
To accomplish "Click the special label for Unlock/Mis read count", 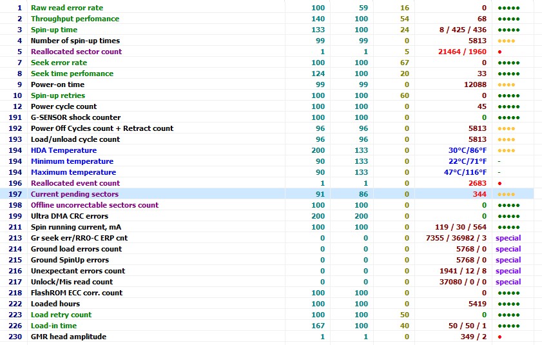I will click(508, 282).
